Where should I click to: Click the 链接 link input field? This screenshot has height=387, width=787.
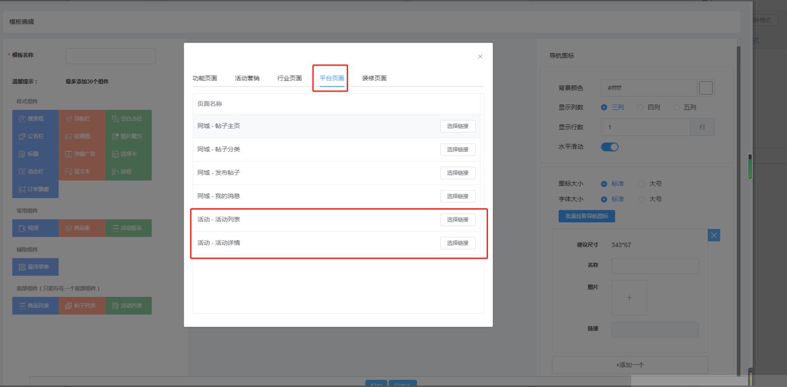click(x=655, y=330)
